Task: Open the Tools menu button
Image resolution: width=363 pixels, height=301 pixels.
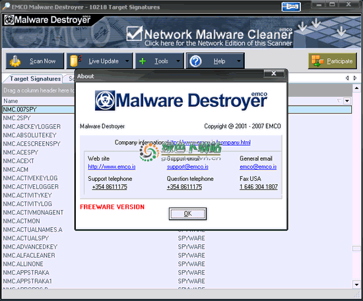Action: (160, 61)
